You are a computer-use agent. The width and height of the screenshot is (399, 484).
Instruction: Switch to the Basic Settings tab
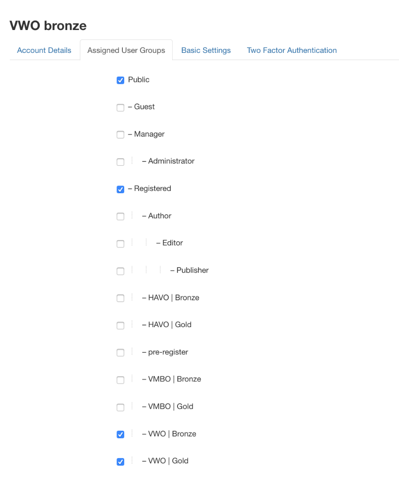coord(206,50)
